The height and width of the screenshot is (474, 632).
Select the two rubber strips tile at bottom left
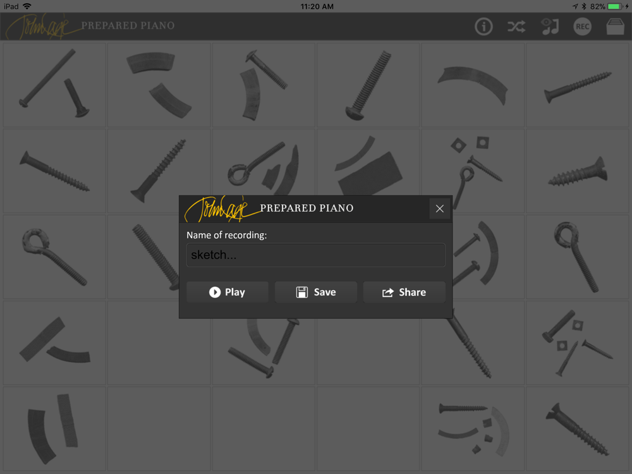tap(54, 428)
